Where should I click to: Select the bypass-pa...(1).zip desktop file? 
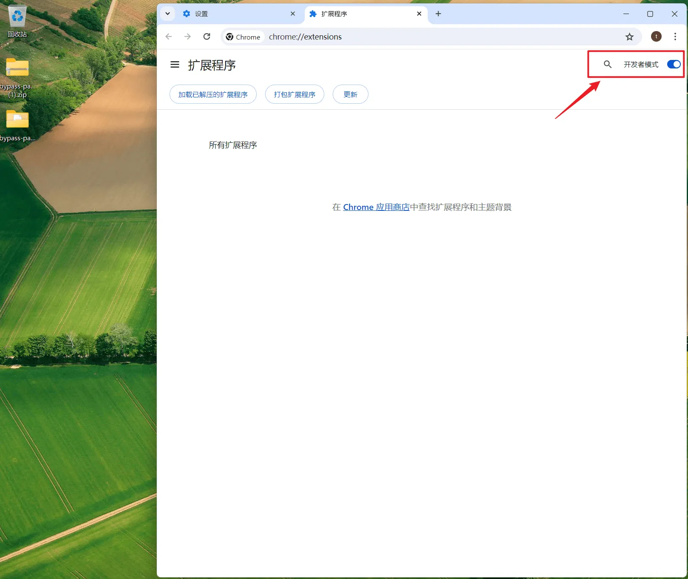pyautogui.click(x=17, y=78)
